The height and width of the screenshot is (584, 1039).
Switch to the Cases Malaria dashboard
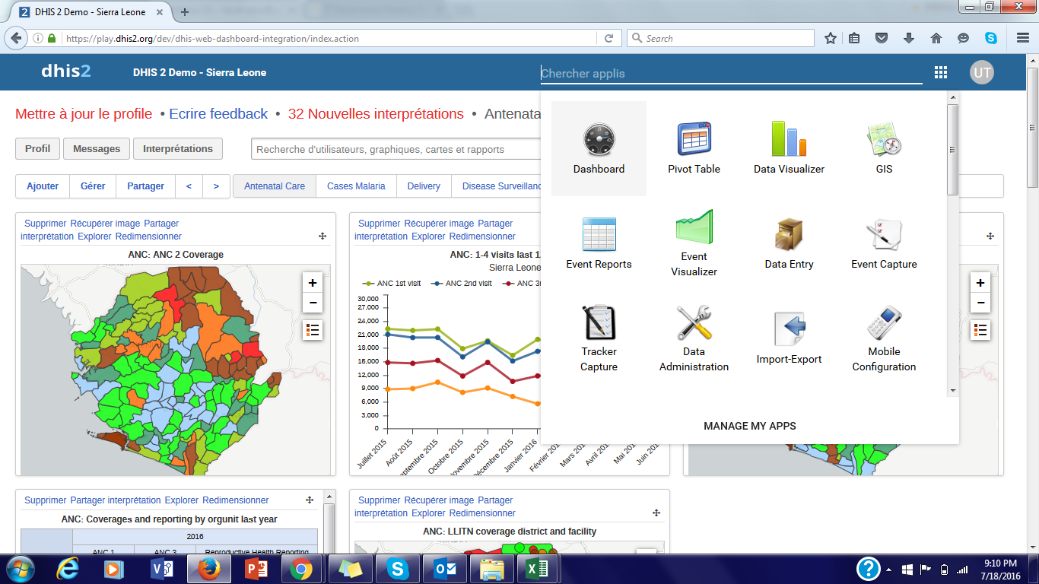click(356, 186)
